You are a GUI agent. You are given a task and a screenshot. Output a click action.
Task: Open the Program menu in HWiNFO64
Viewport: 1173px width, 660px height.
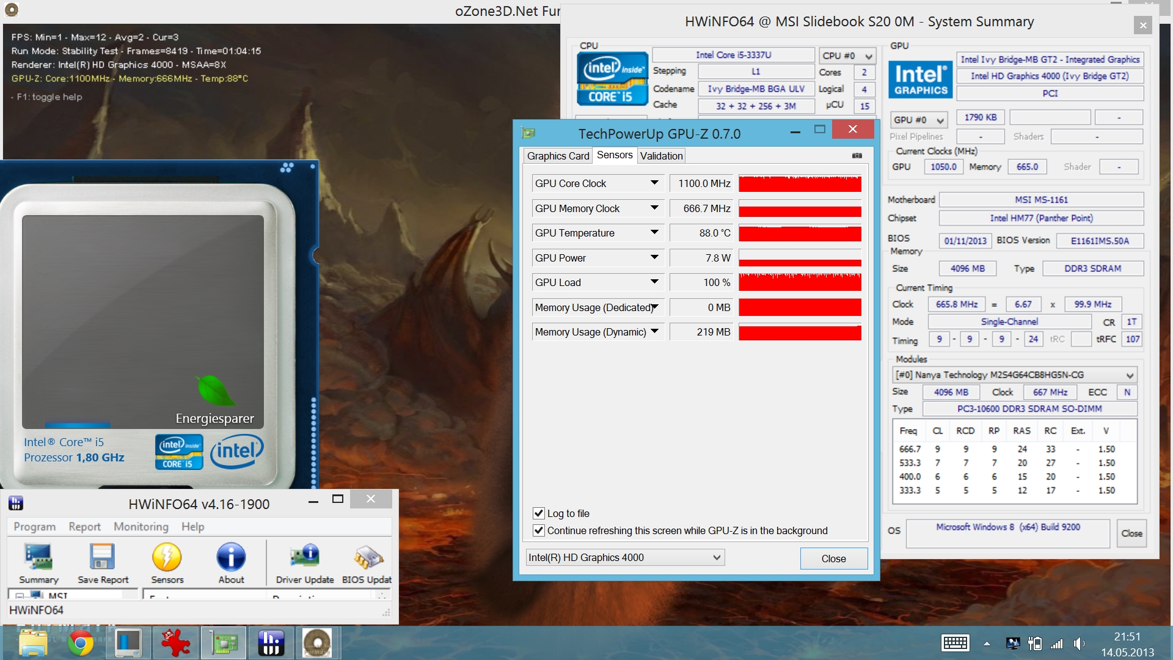tap(34, 527)
